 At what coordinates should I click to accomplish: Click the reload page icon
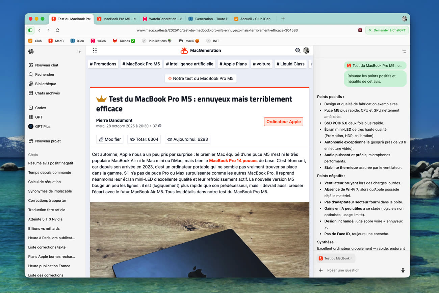[x=57, y=30]
